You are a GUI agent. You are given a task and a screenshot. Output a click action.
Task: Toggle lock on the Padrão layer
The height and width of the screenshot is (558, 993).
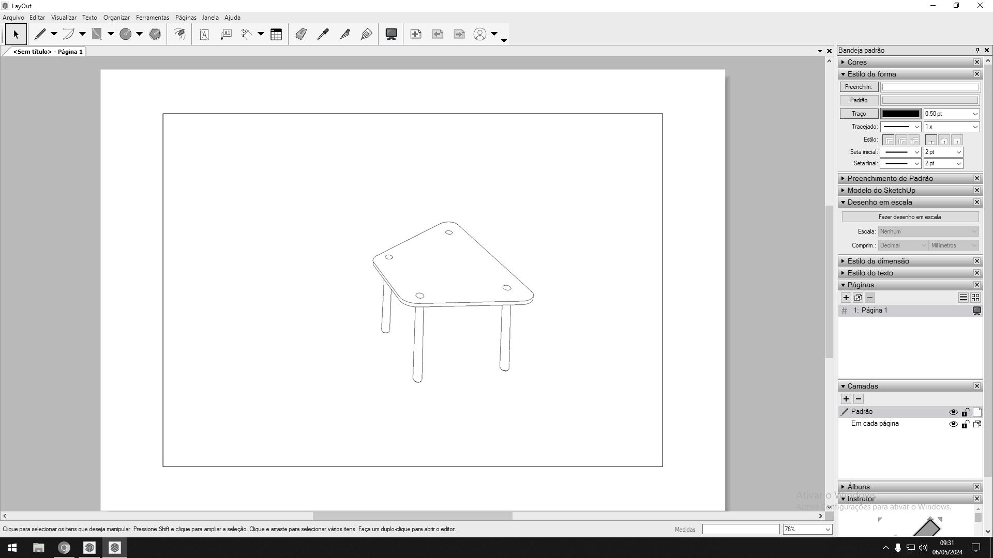[x=965, y=412]
